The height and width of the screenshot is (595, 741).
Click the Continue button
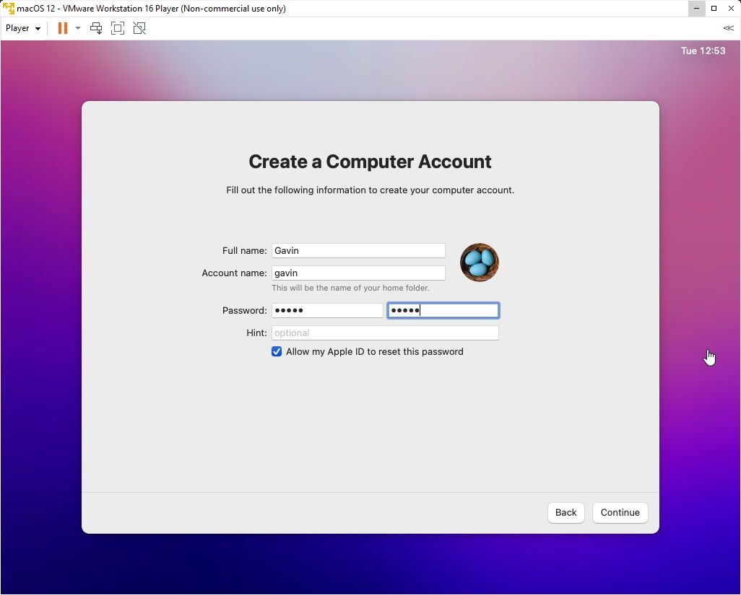pos(620,513)
